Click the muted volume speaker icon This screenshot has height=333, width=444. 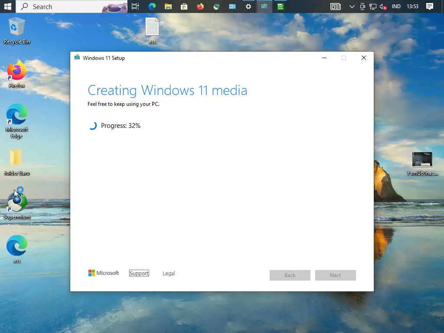383,6
